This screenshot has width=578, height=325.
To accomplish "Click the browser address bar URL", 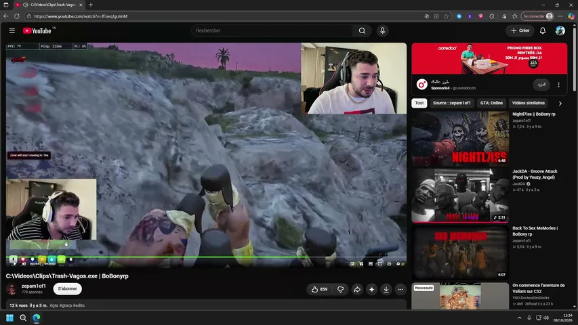I will click(81, 16).
